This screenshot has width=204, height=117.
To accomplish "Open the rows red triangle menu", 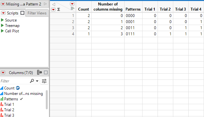I will point(53,10).
